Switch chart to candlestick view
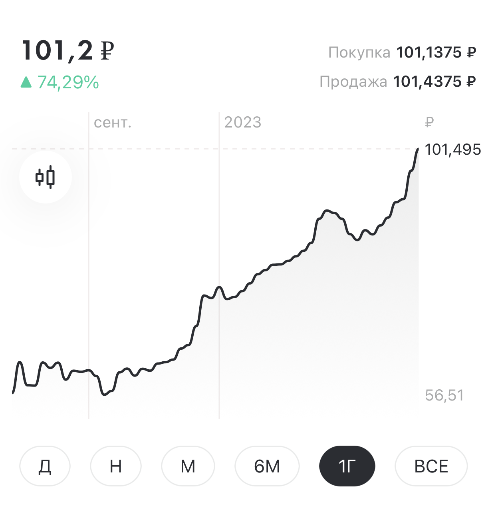The image size is (496, 524). 45,177
